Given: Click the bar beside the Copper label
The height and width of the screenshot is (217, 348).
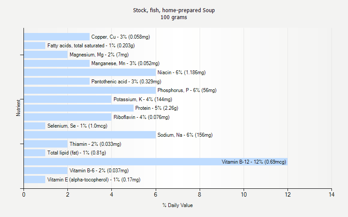Looking at the screenshot, I should [57, 37].
